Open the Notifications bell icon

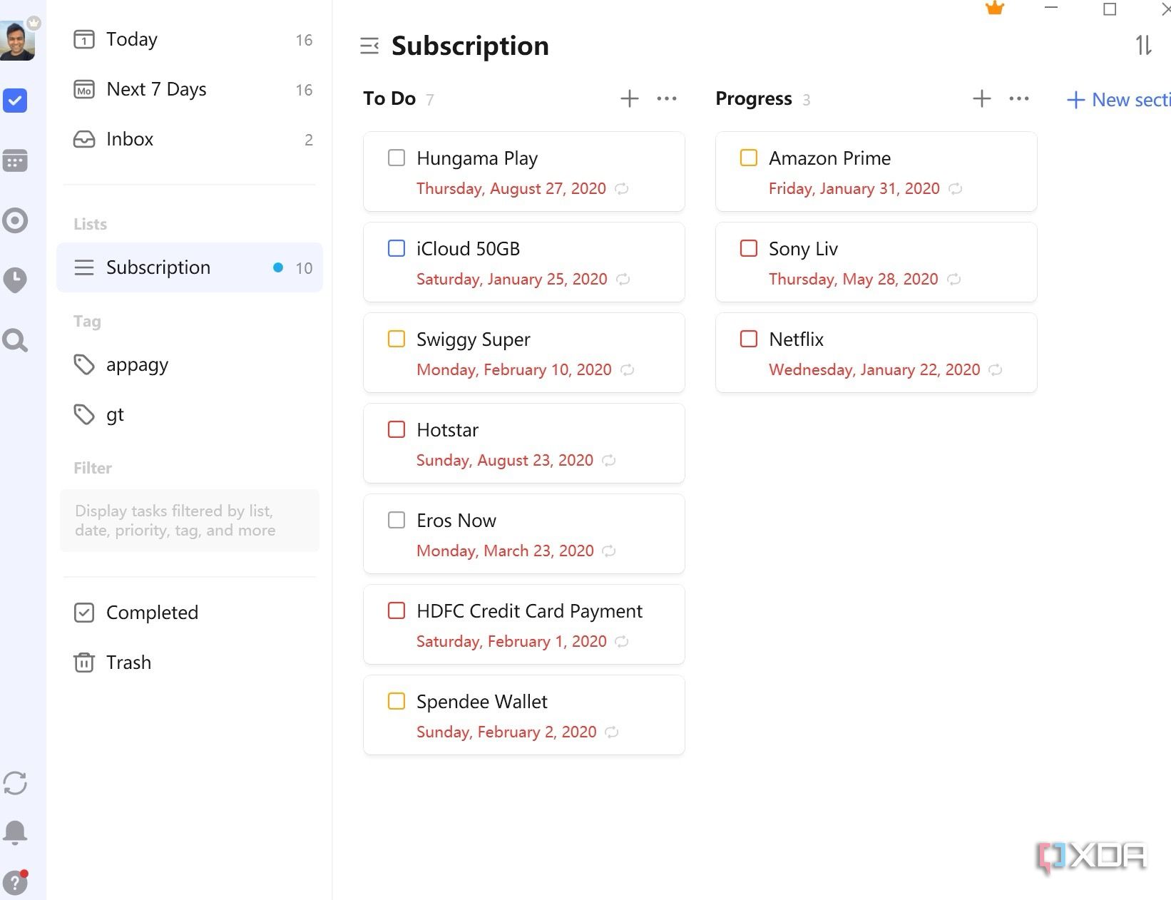tap(15, 832)
